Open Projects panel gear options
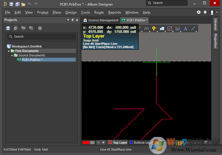222x155 pixels. coord(40,28)
